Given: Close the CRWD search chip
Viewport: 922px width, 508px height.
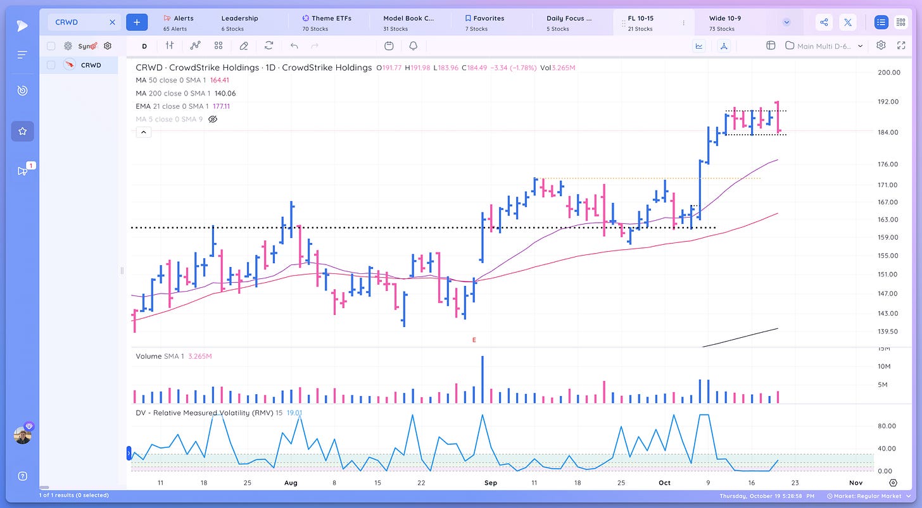Looking at the screenshot, I should (112, 22).
